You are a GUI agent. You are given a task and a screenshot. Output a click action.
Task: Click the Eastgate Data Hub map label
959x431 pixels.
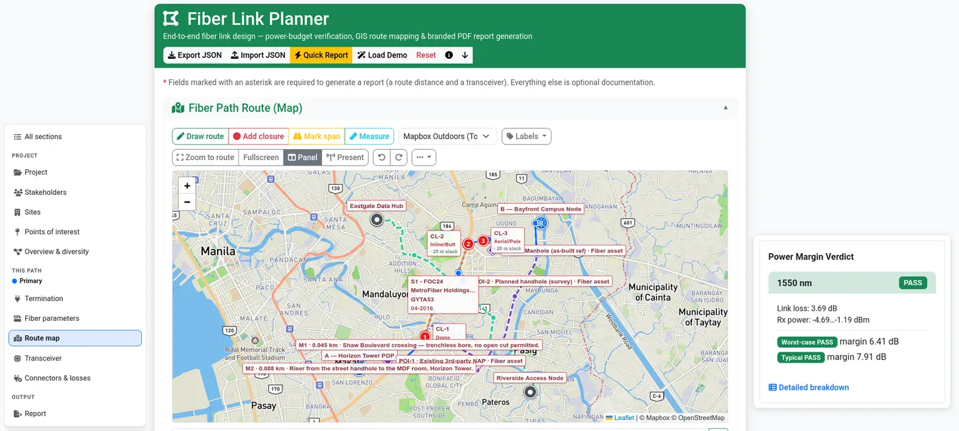[x=376, y=206]
